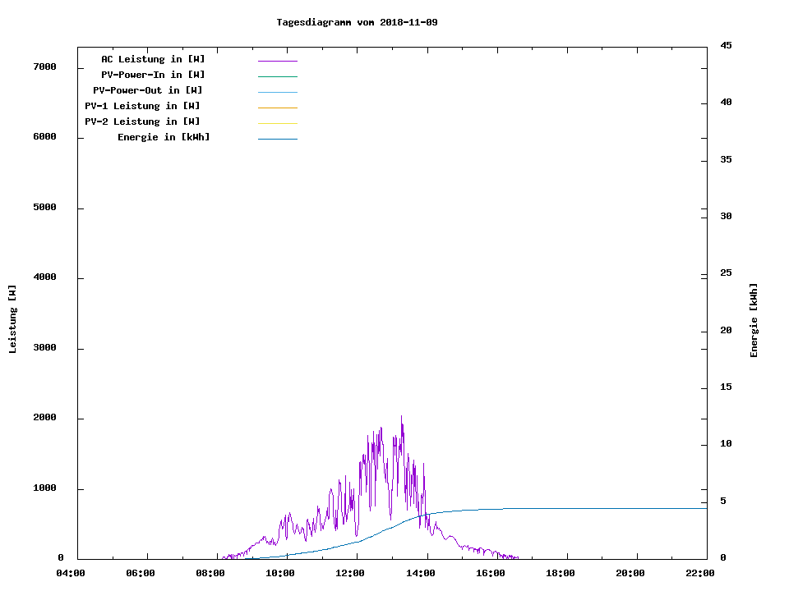Click the blue PV-Power-Out legend line sample

click(x=277, y=92)
